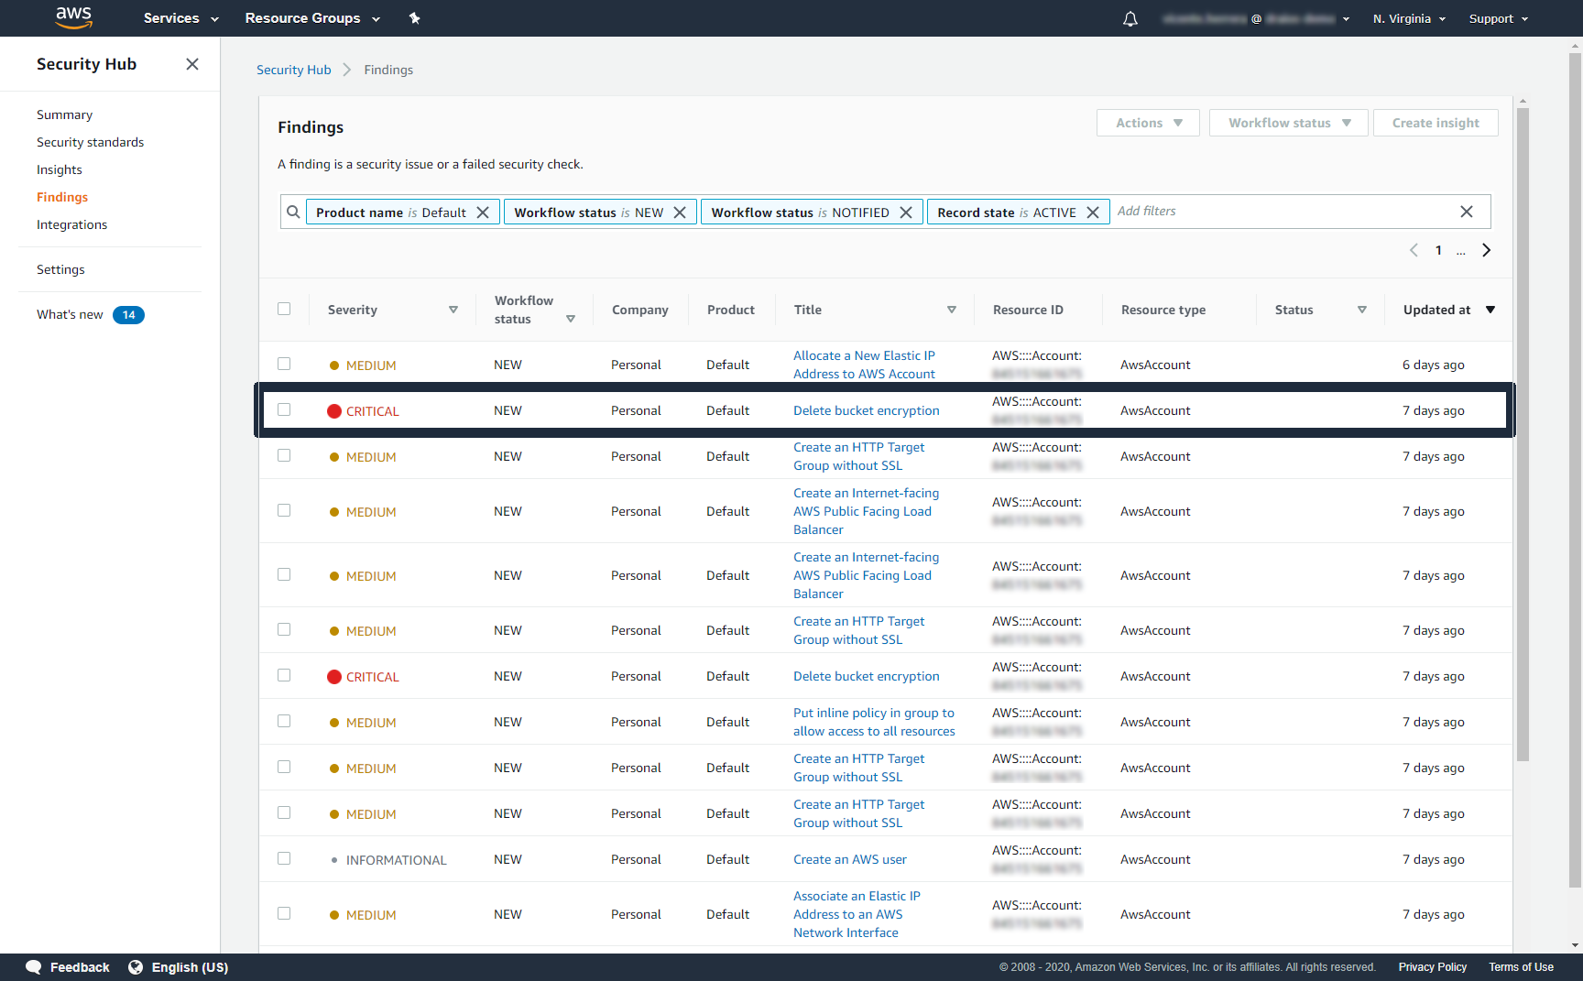Clear all filters with the X
1583x981 pixels.
[x=1467, y=212]
